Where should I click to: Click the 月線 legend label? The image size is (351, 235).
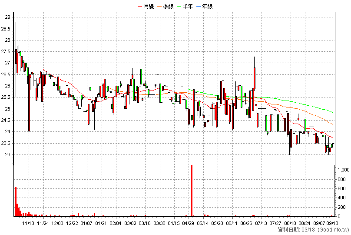coord(149,6)
